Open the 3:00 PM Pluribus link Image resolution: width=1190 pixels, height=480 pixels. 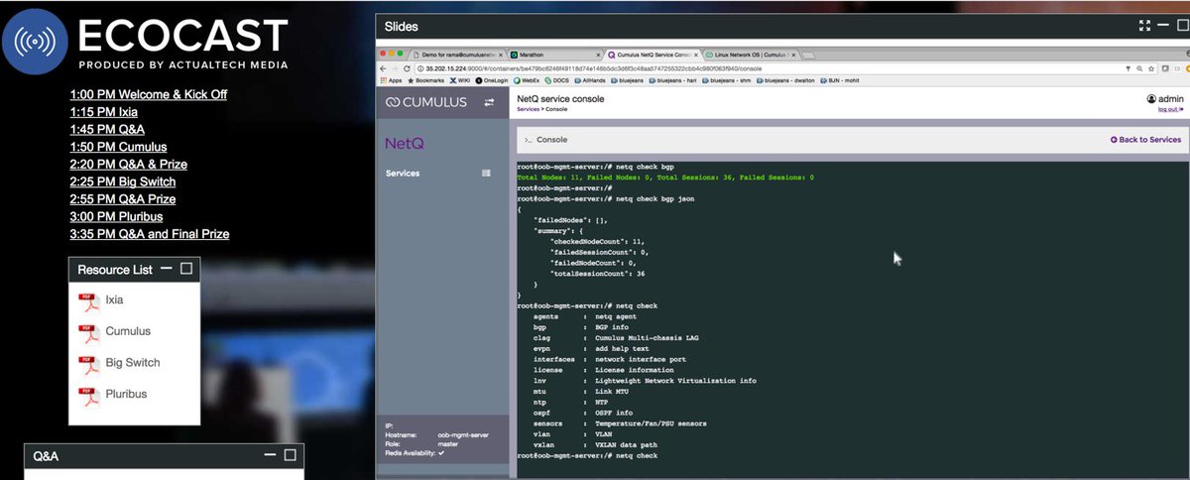click(116, 216)
